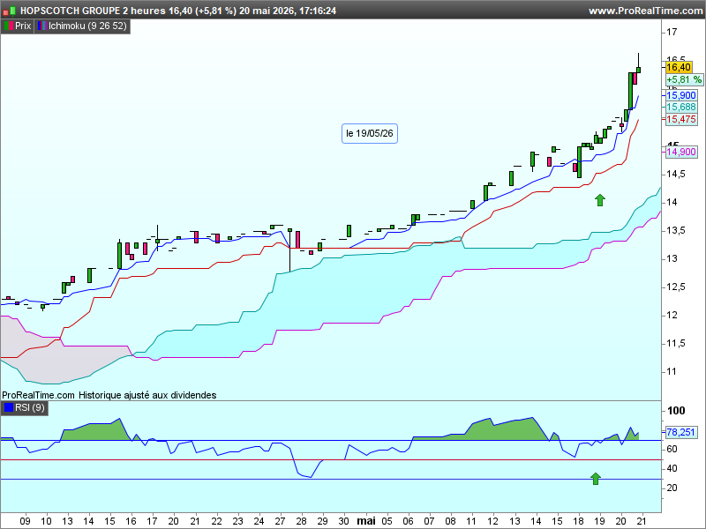The height and width of the screenshot is (529, 706).
Task: Open the RSI (9) indicator label
Action: tap(30, 408)
